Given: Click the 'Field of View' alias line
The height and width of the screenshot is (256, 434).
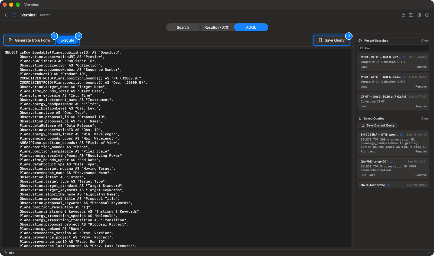Looking at the screenshot, I should (x=70, y=143).
